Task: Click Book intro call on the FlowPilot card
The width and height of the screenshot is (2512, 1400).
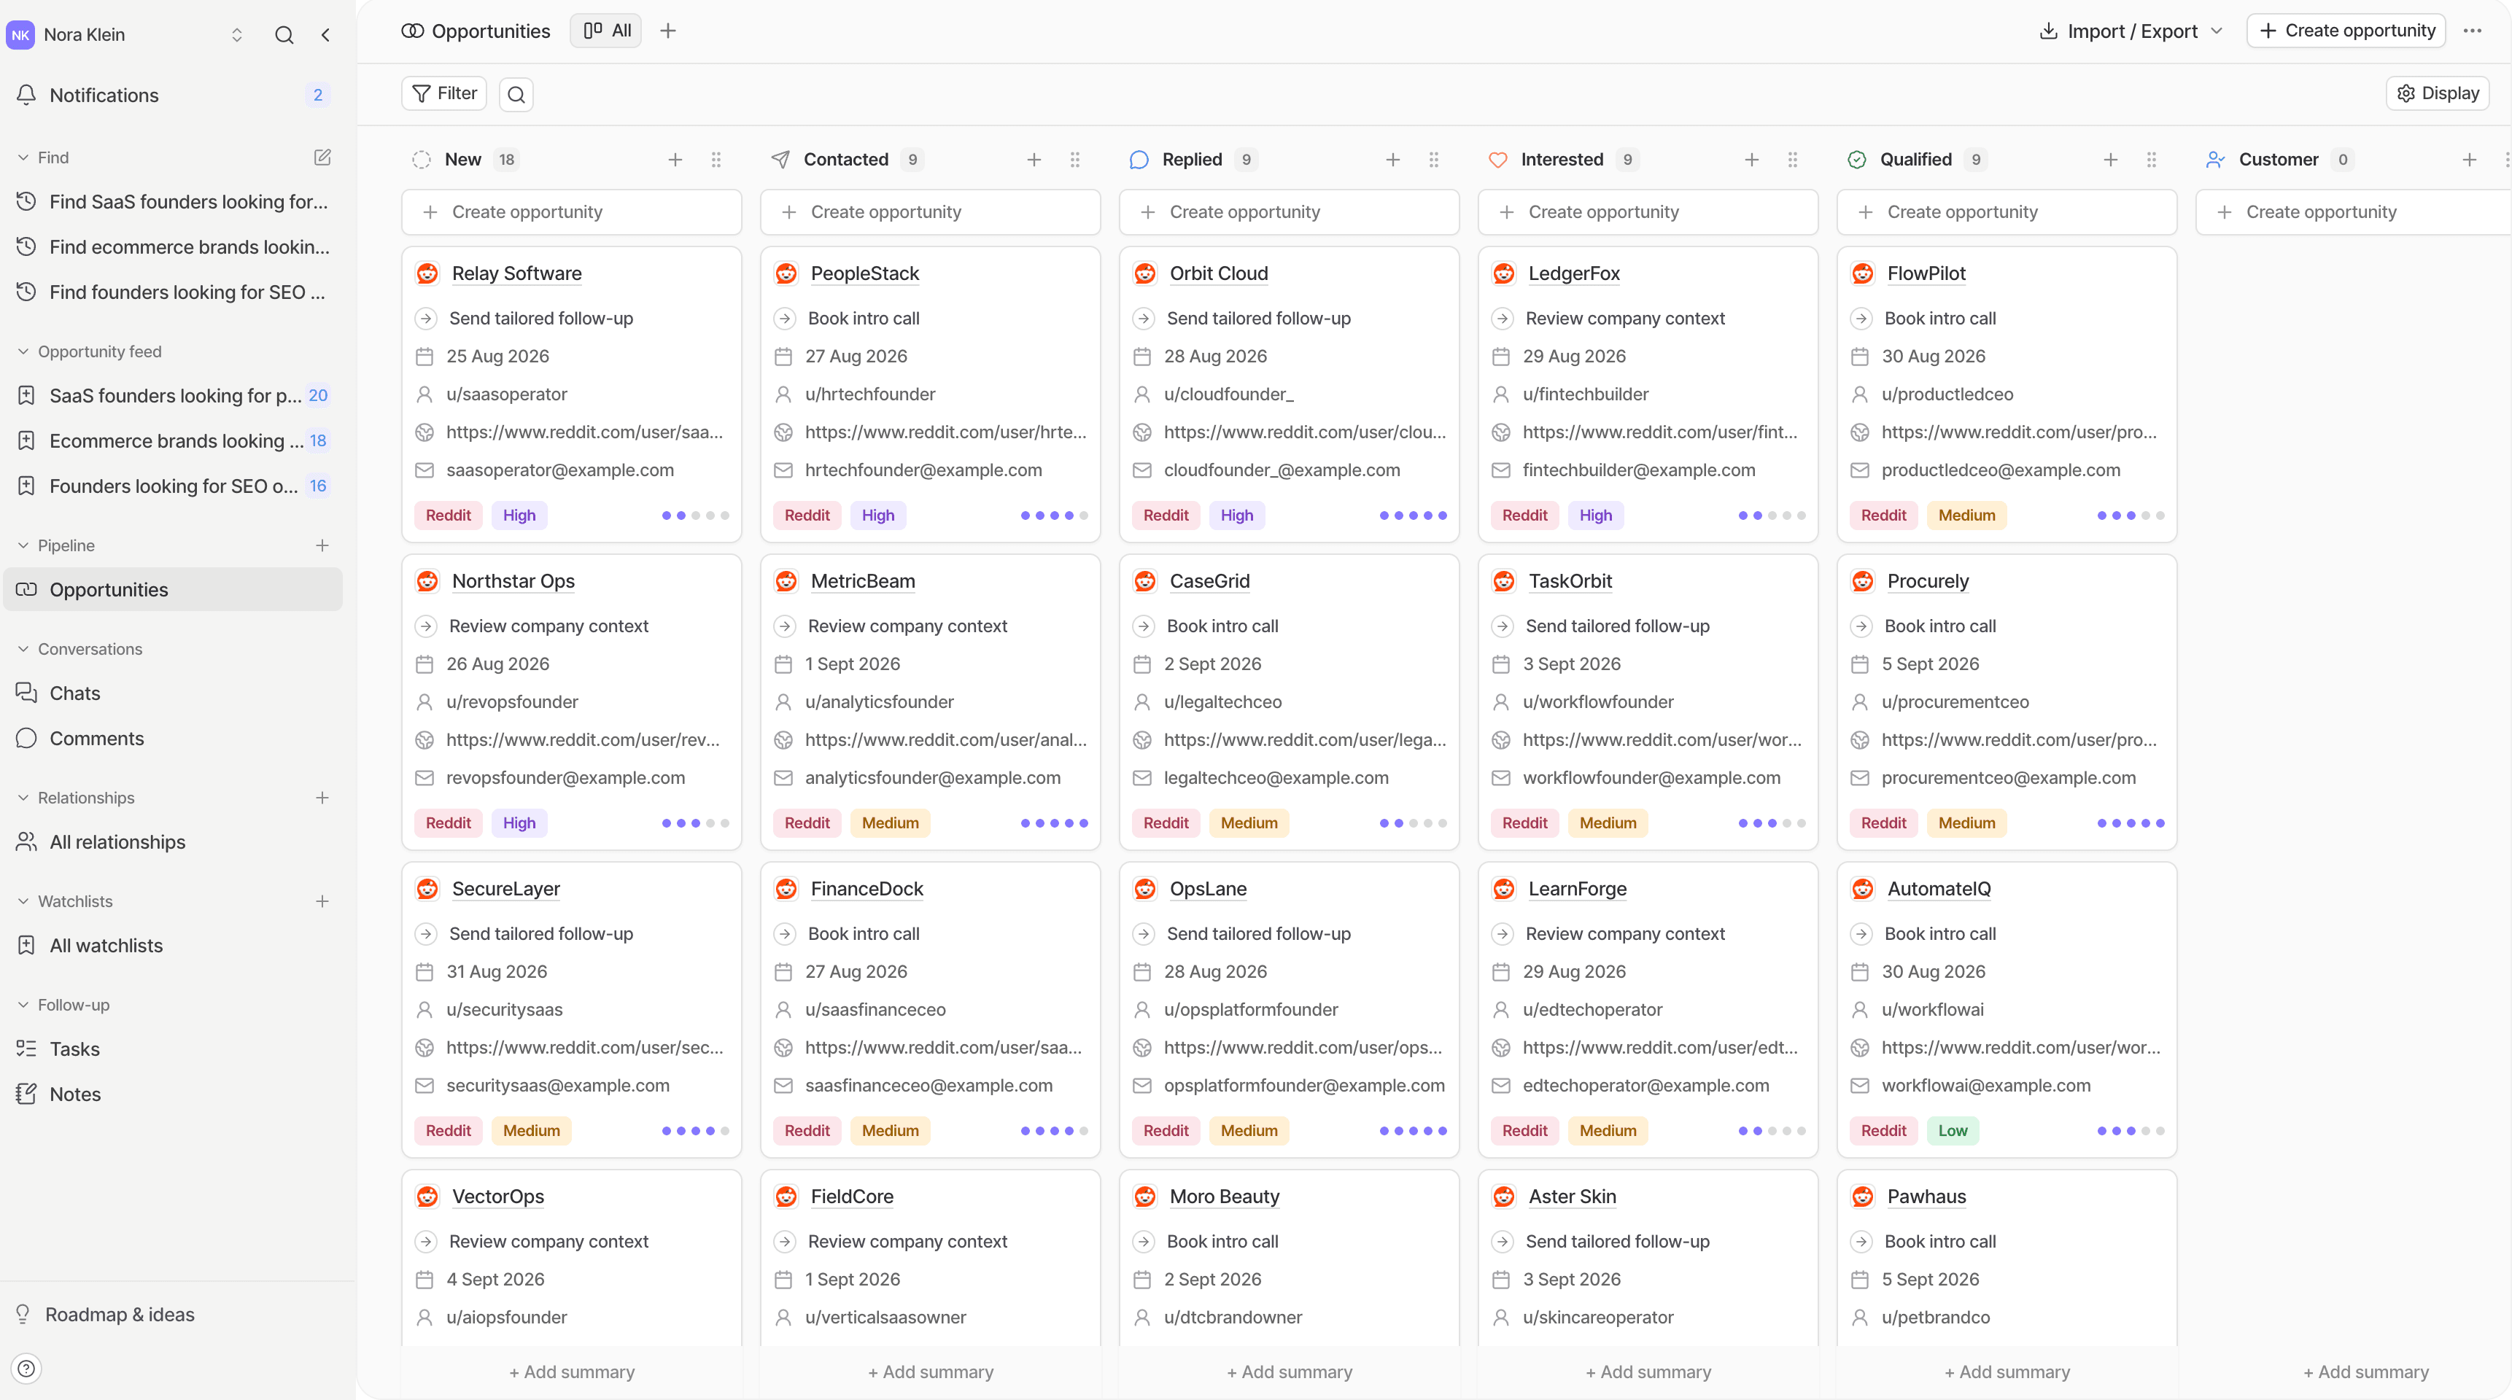Action: click(1939, 318)
